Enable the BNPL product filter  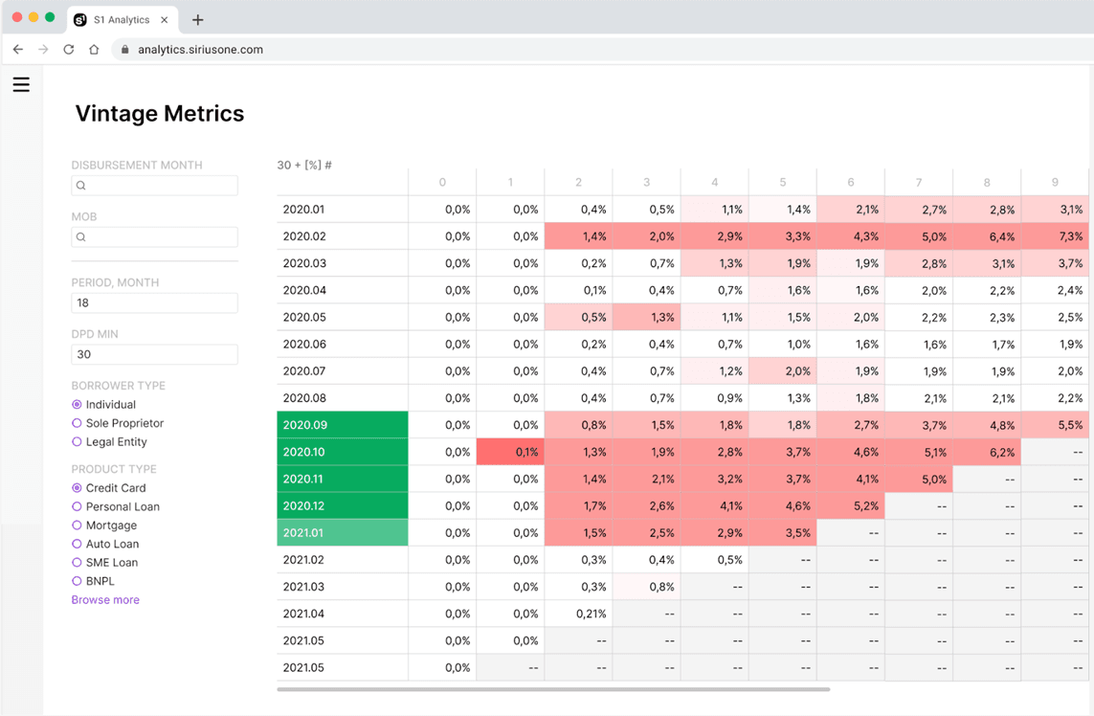[78, 580]
